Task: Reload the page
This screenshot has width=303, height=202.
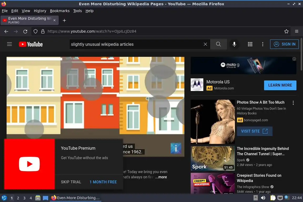Action: (x=25, y=31)
